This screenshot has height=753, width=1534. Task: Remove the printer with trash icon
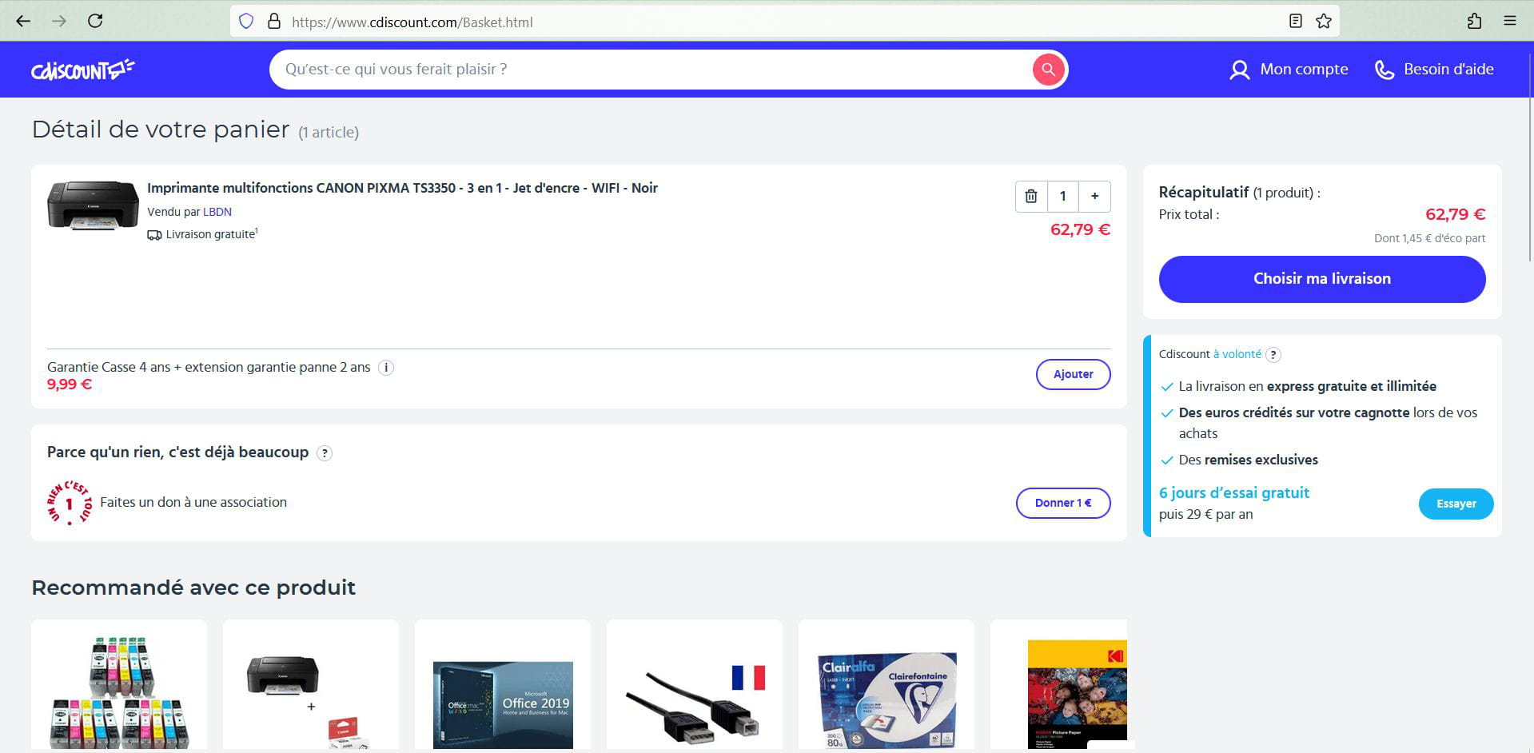(x=1031, y=196)
